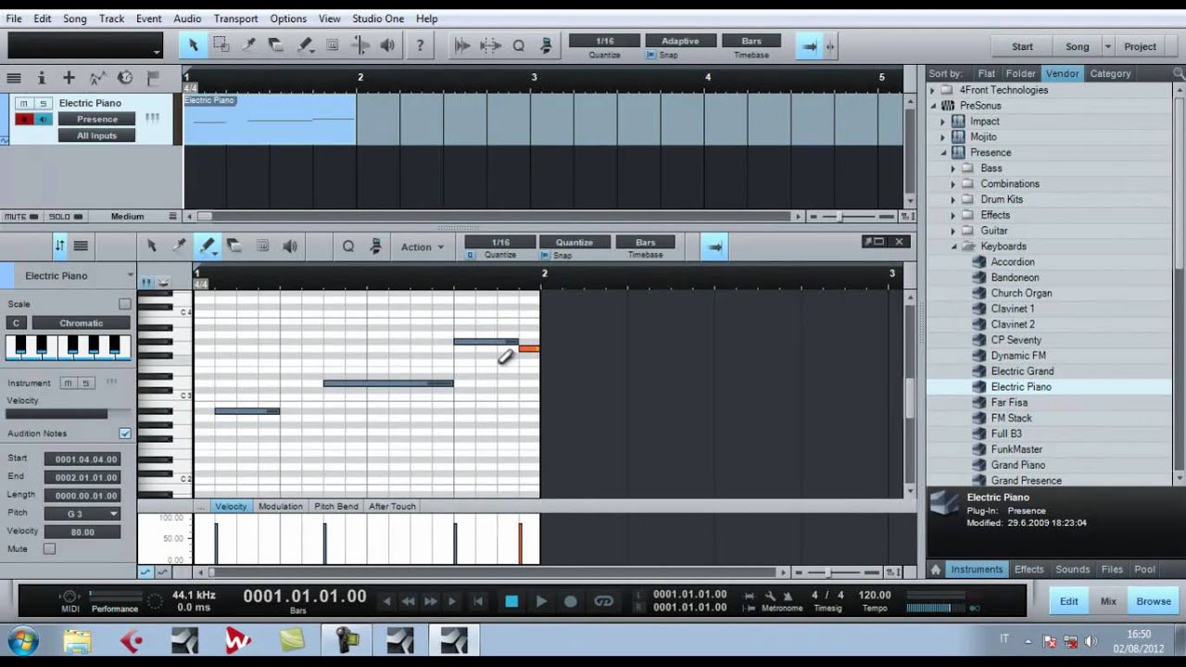Pick the Eraser tool in main toolbar
The width and height of the screenshot is (1186, 667).
click(x=276, y=44)
